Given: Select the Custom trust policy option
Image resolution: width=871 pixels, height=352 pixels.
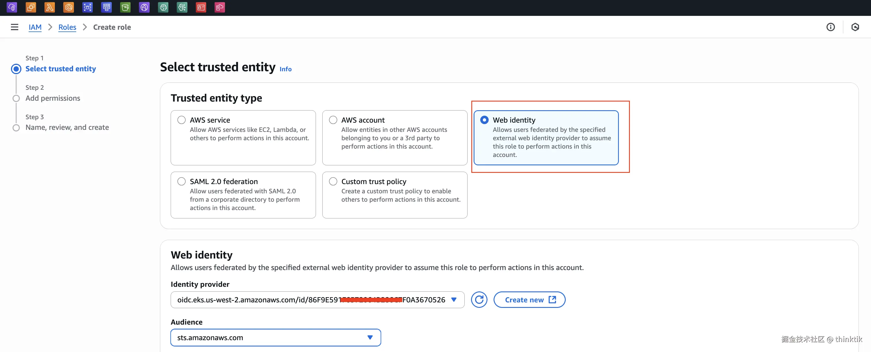Looking at the screenshot, I should click(x=333, y=181).
